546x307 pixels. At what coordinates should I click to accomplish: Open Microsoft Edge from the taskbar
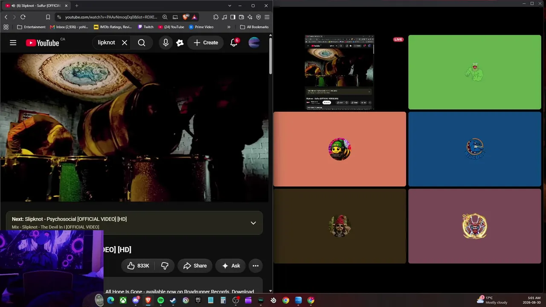coord(110,300)
